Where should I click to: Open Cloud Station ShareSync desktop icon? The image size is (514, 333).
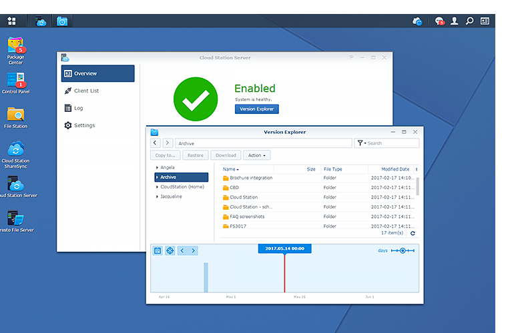pos(16,149)
